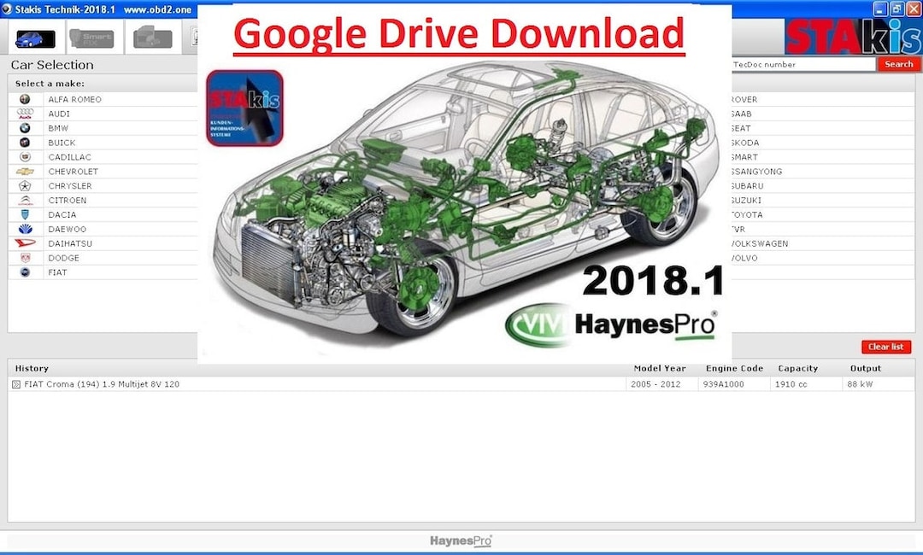Click the Cadillac crest icon
The width and height of the screenshot is (923, 555).
tap(25, 156)
